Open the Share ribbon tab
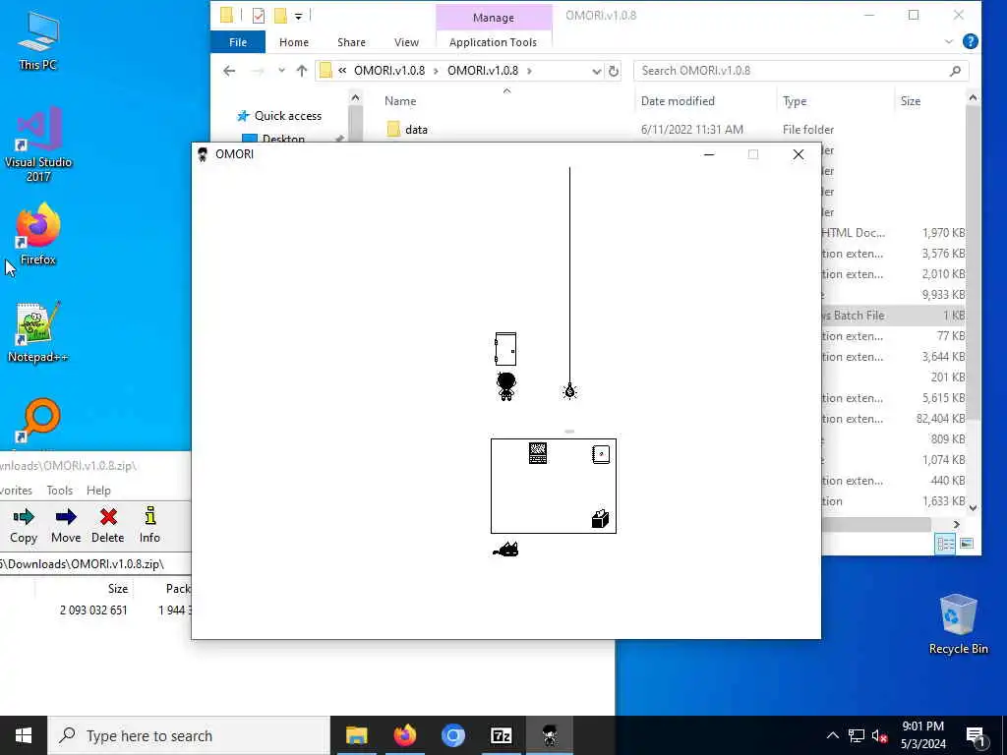The width and height of the screenshot is (1007, 755). coord(351,42)
